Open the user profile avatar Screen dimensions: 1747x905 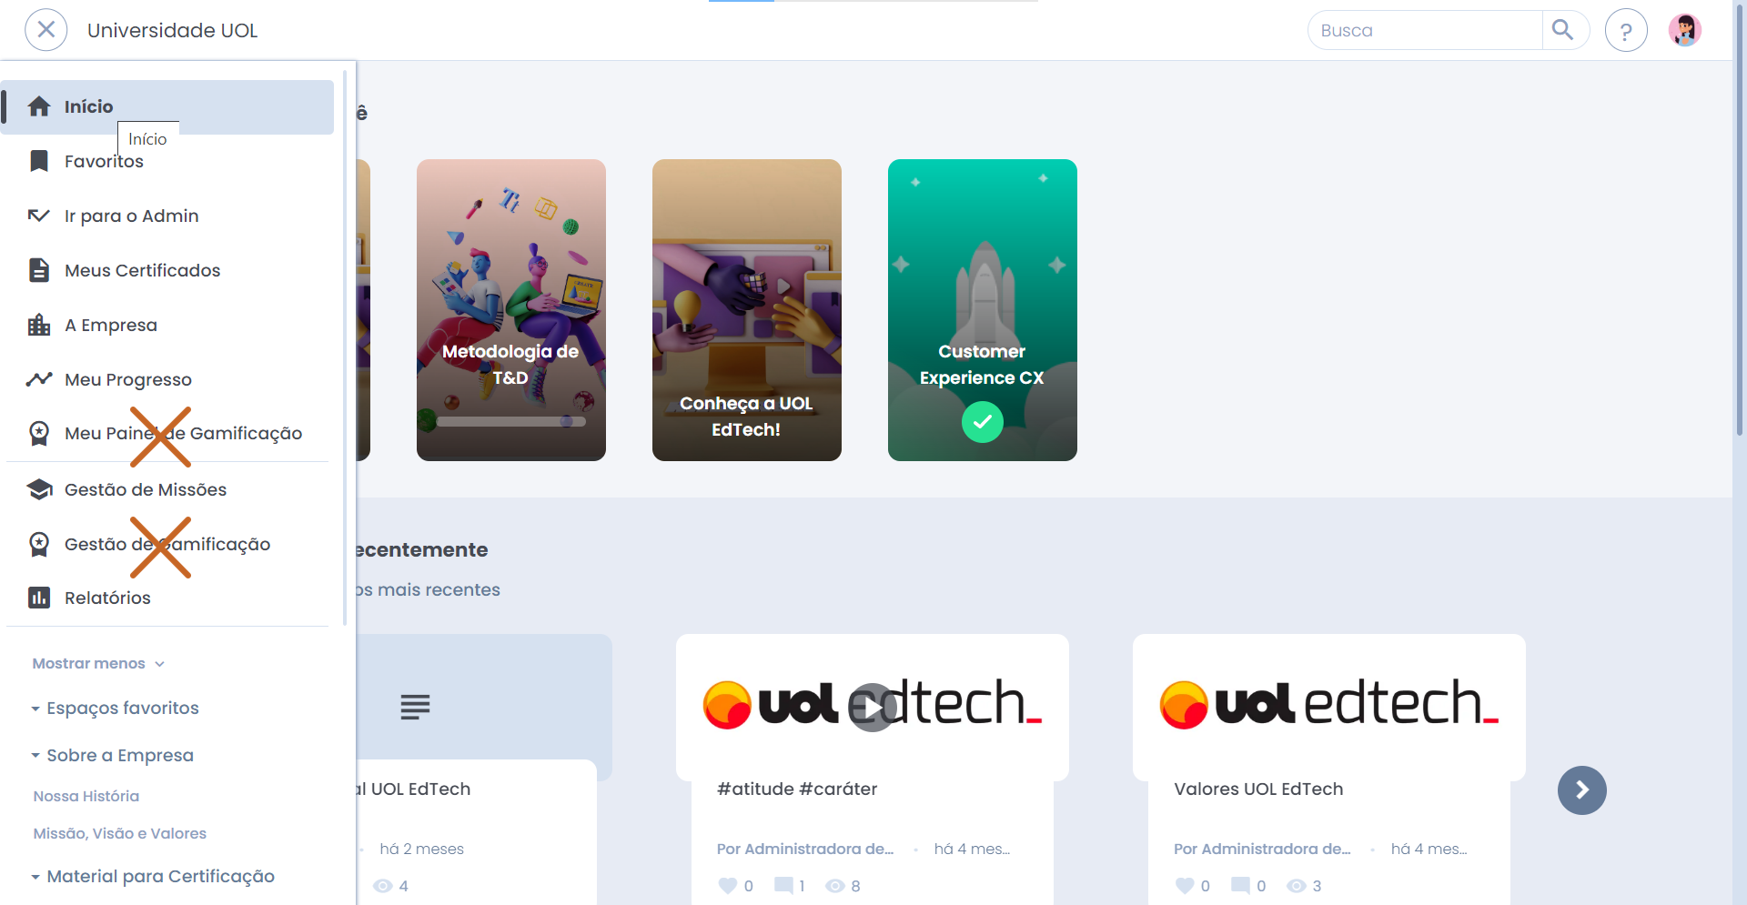(1685, 30)
